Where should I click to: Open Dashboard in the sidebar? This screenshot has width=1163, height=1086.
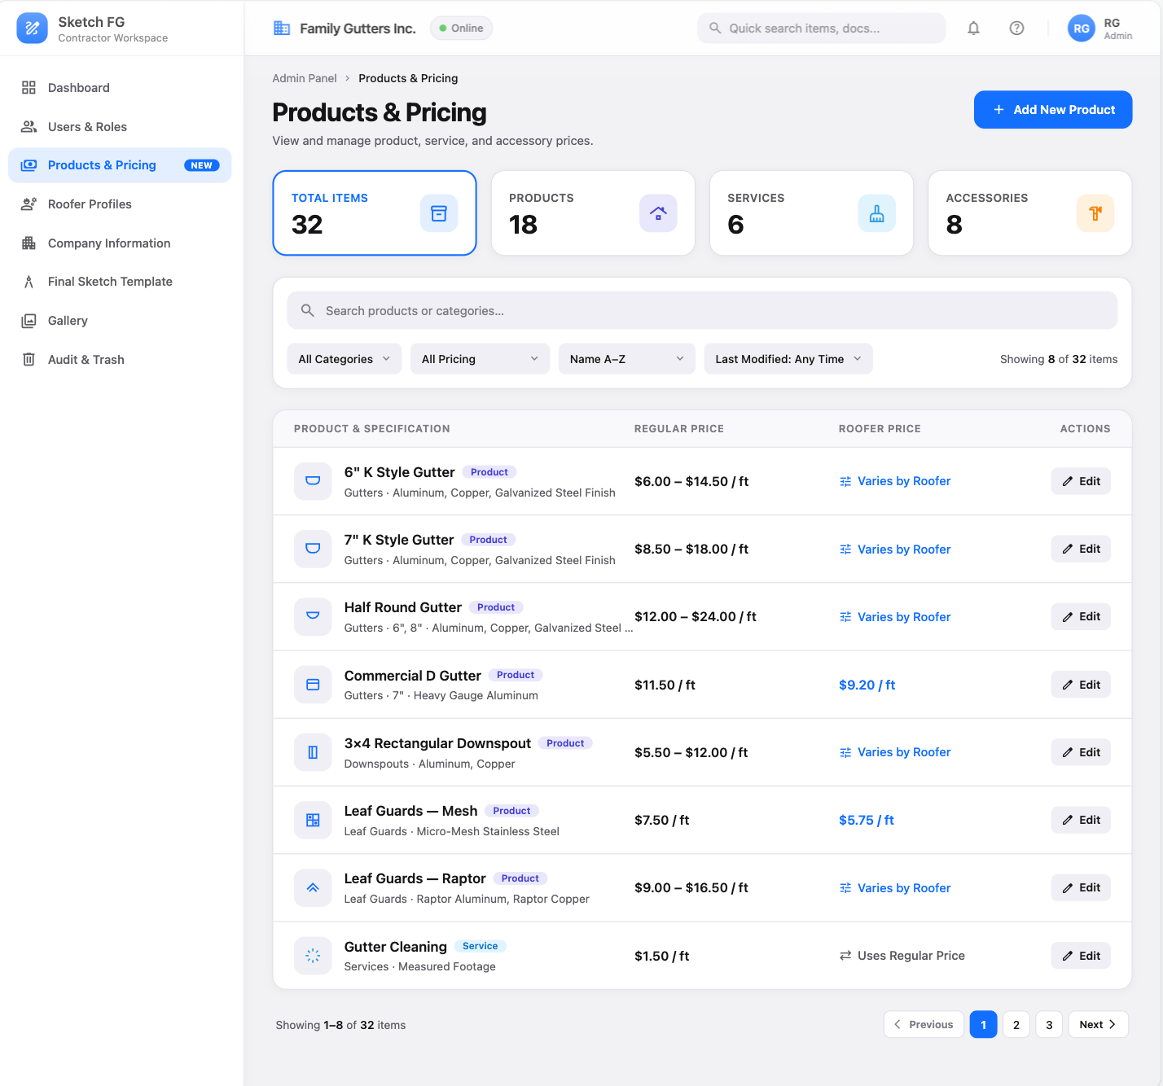pyautogui.click(x=120, y=88)
